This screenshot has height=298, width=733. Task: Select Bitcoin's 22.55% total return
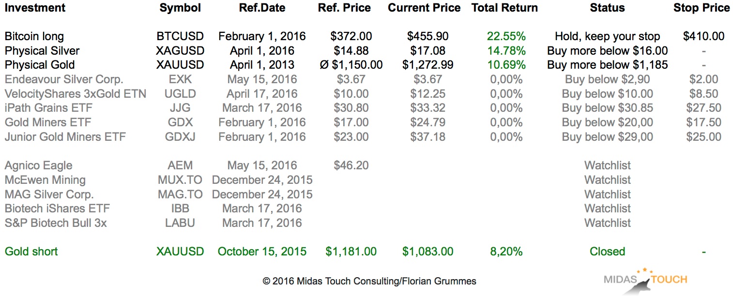[x=506, y=36]
